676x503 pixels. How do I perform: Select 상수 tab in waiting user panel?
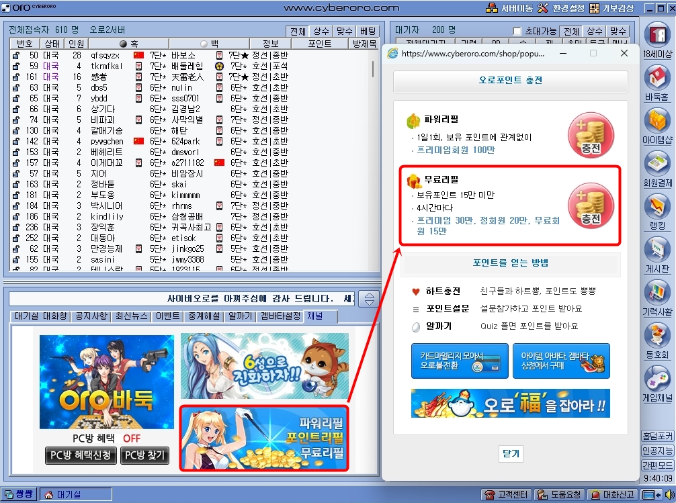click(595, 31)
